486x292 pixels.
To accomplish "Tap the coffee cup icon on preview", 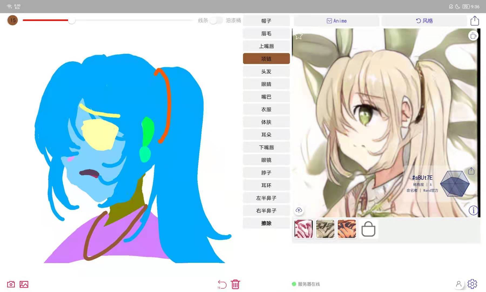I will coord(473,36).
